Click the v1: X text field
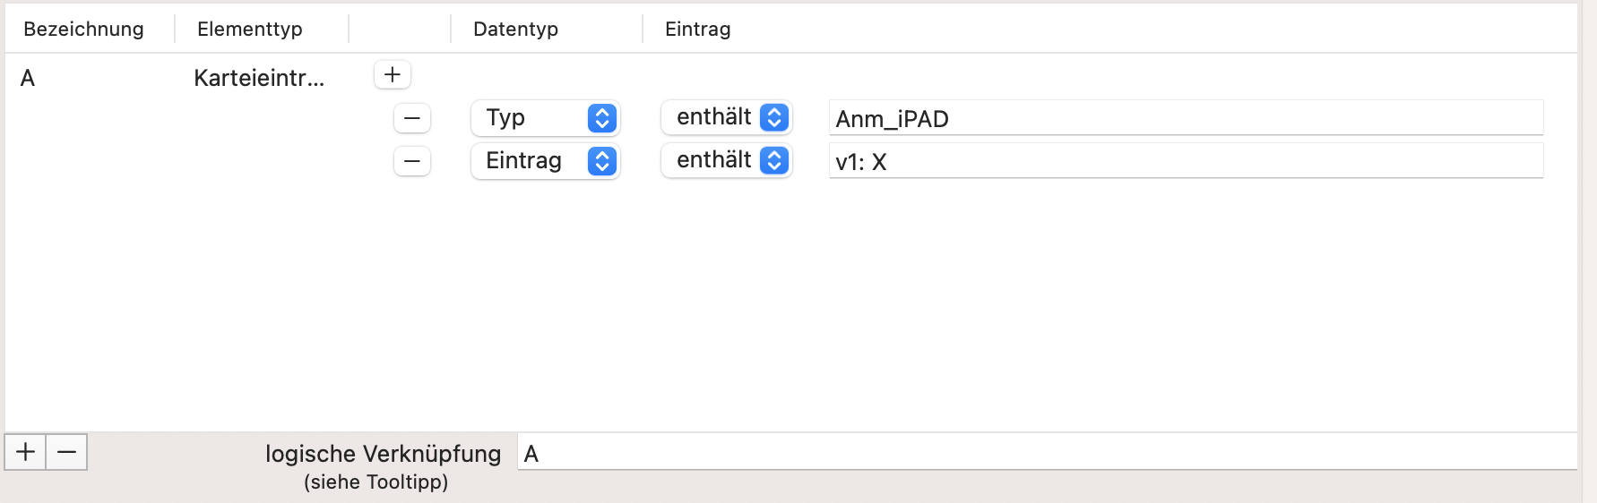The height and width of the screenshot is (503, 1597). click(x=1186, y=161)
